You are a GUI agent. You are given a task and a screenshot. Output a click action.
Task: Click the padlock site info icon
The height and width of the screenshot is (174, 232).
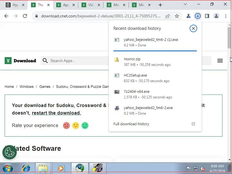(x=37, y=16)
